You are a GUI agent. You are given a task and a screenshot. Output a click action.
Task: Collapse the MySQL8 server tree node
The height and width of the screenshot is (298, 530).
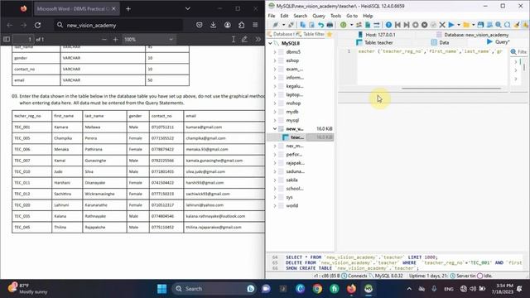click(271, 43)
